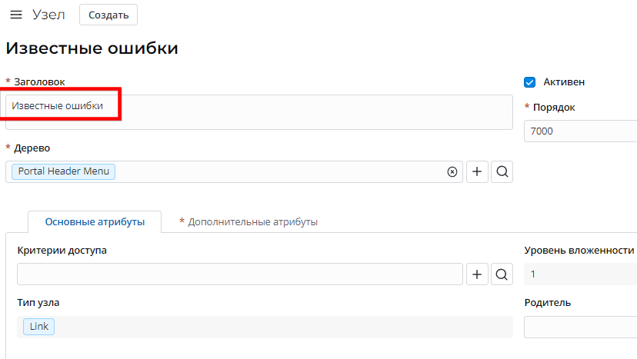Click the Узел page title
Viewport: 637px width, 359px height.
click(x=48, y=15)
